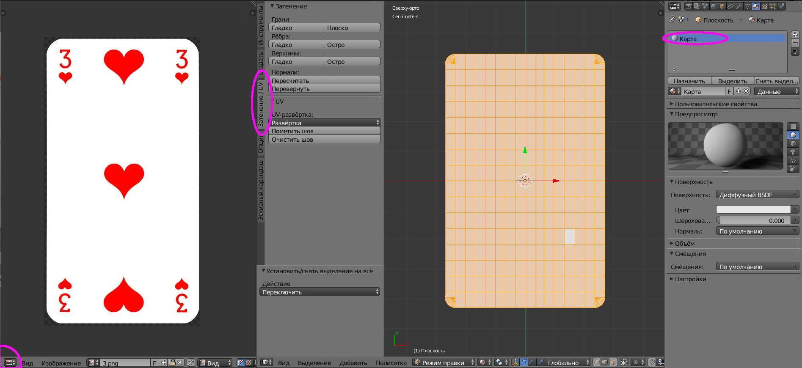Viewport: 802px width, 368px height.
Task: Edit the Карта material name field
Action: (x=703, y=91)
